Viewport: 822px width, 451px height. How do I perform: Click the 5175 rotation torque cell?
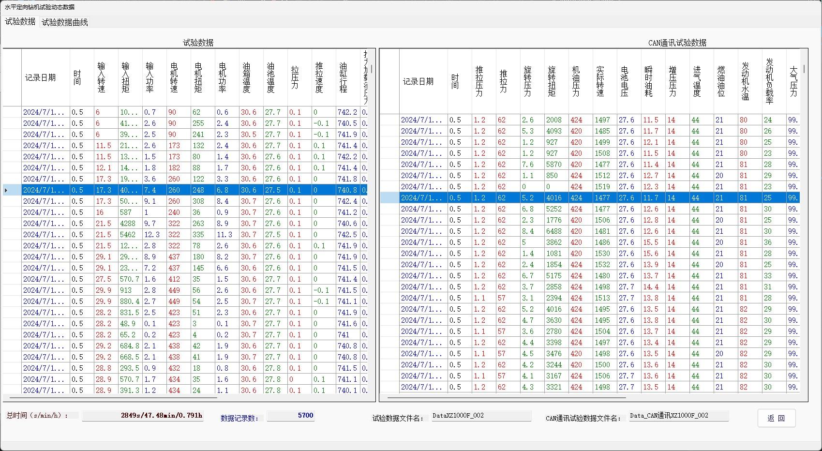556,276
